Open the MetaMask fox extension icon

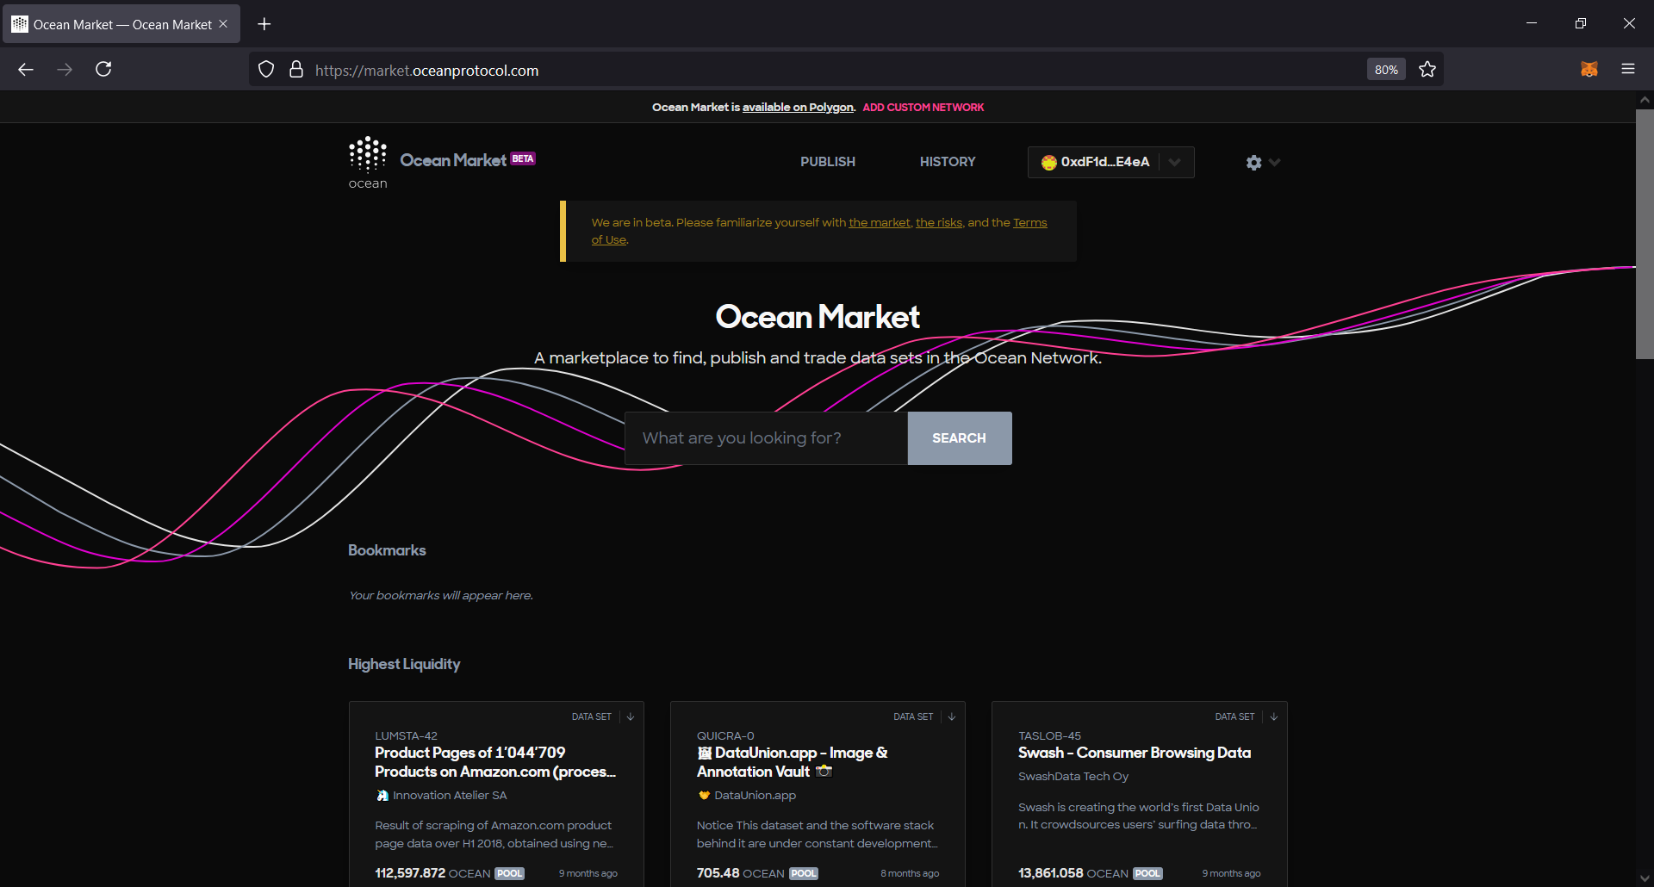point(1589,70)
